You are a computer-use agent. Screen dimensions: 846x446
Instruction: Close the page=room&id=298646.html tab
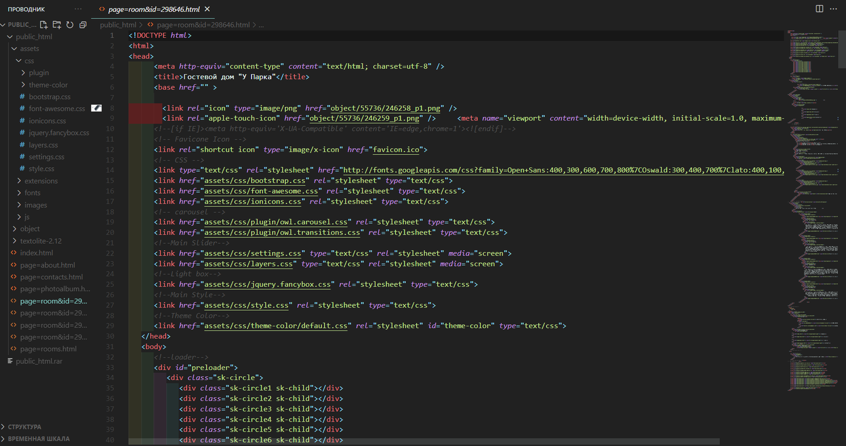coord(208,9)
